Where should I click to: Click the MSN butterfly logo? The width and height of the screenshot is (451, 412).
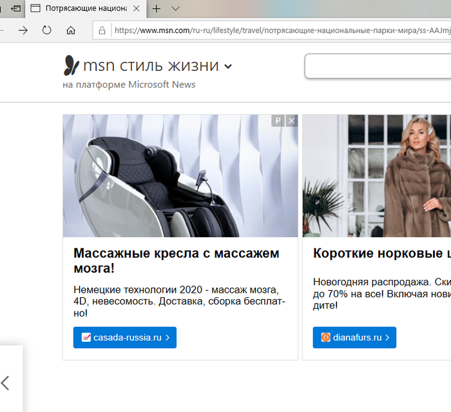71,65
